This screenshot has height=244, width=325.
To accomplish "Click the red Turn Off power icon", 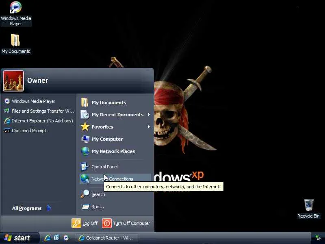I will coord(107,223).
